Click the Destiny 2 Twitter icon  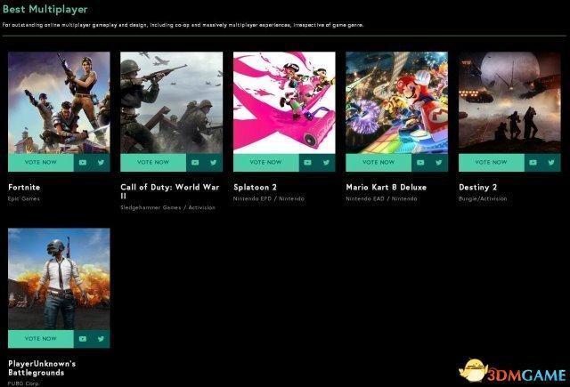click(x=551, y=162)
